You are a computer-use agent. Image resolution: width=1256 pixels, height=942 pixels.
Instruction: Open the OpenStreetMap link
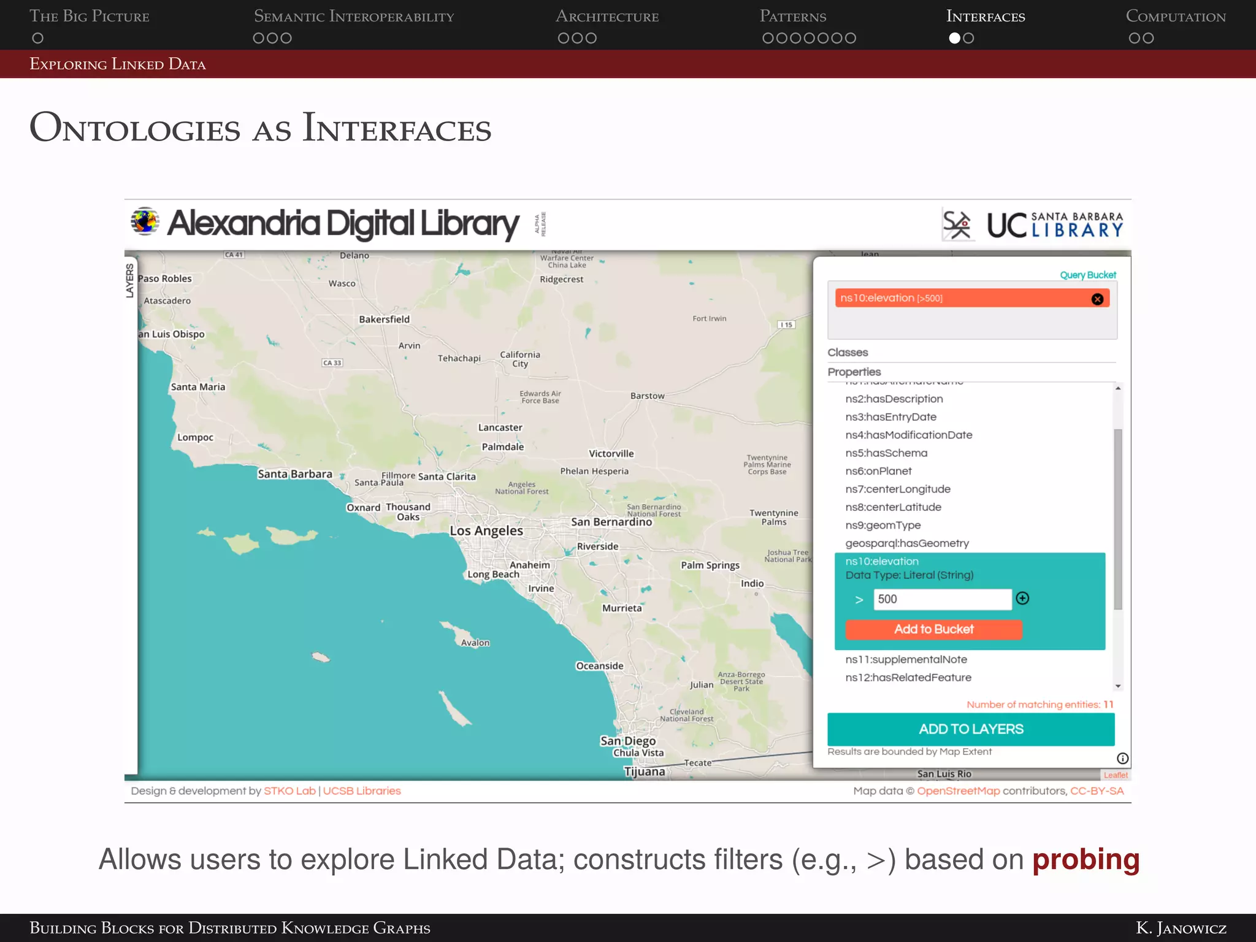pyautogui.click(x=958, y=791)
